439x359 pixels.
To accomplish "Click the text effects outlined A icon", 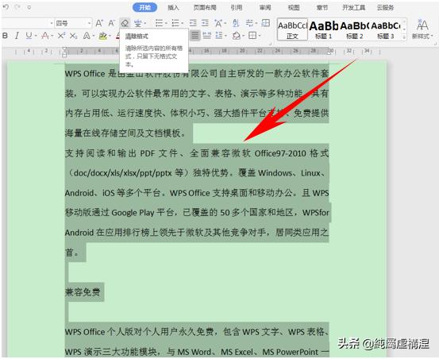I will tap(87, 36).
